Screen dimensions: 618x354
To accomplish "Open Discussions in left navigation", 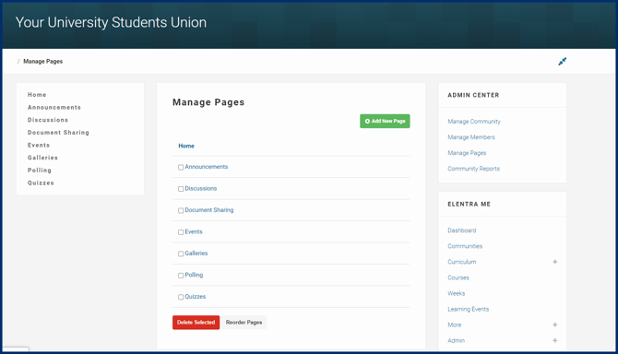I will pos(48,120).
